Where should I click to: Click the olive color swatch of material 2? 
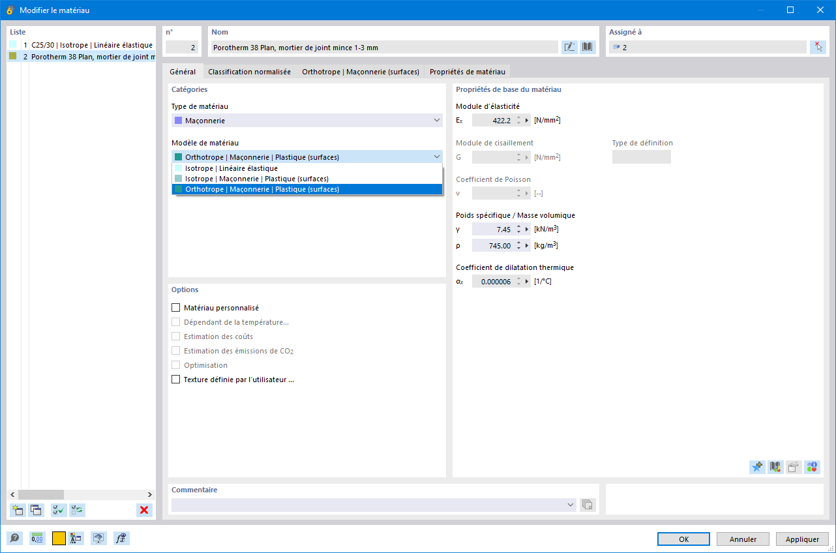click(x=12, y=56)
